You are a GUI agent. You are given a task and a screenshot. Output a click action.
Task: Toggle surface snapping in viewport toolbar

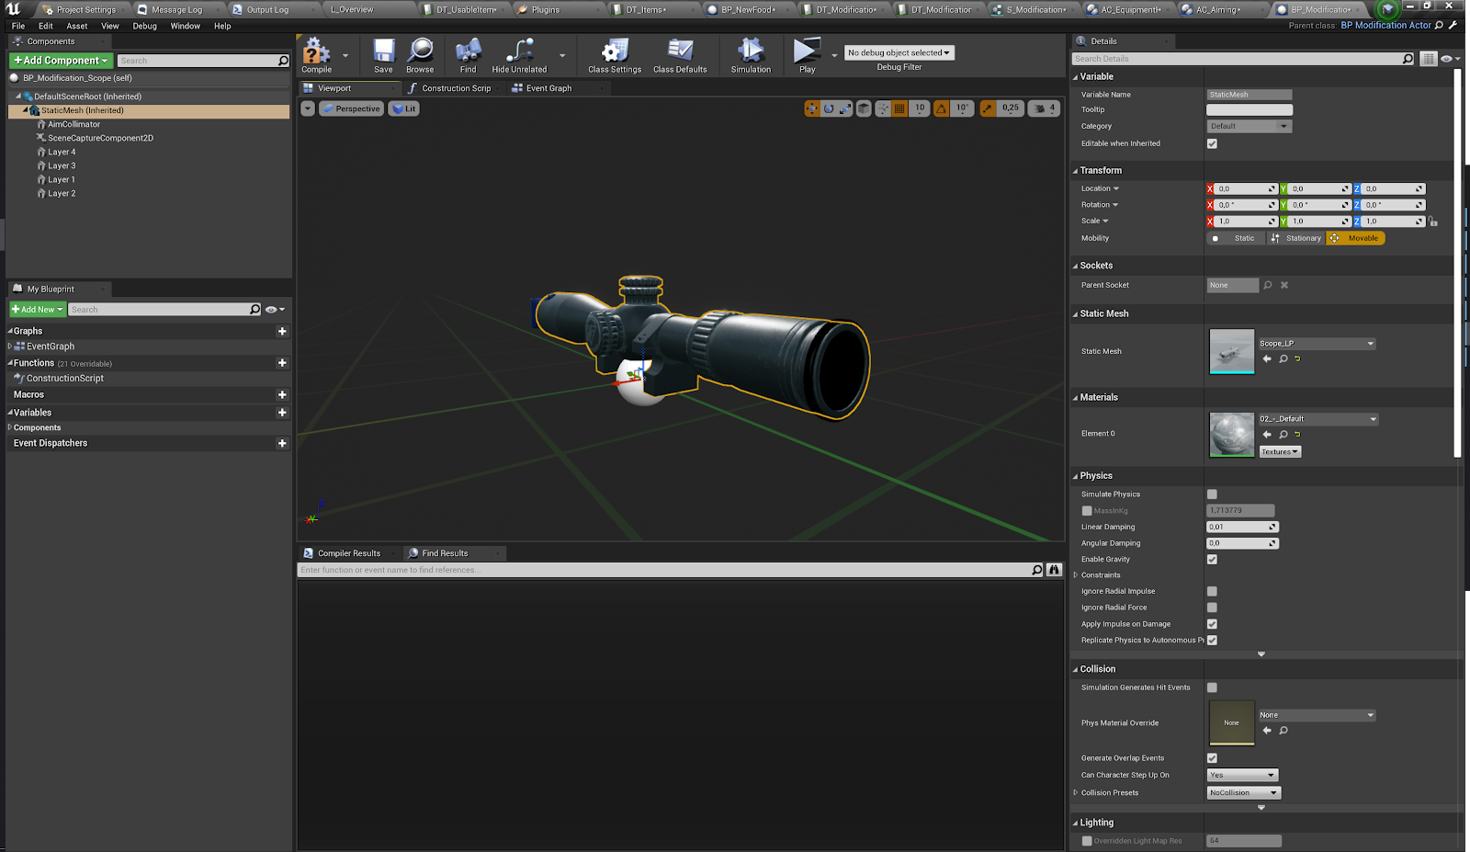point(883,108)
